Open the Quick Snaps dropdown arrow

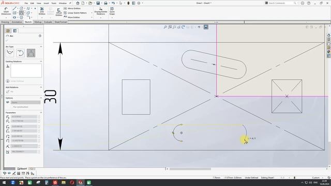[112, 18]
